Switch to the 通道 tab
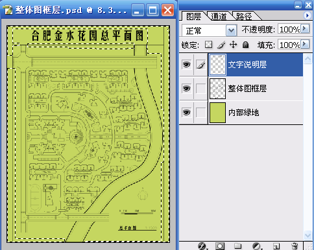The height and width of the screenshot is (250, 314). coord(219,16)
